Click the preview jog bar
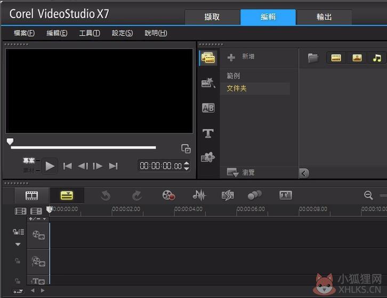The width and height of the screenshot is (387, 298). pyautogui.click(x=83, y=147)
